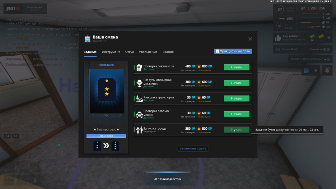Click the radio channel signal icon
336x189 pixels.
click(x=278, y=49)
